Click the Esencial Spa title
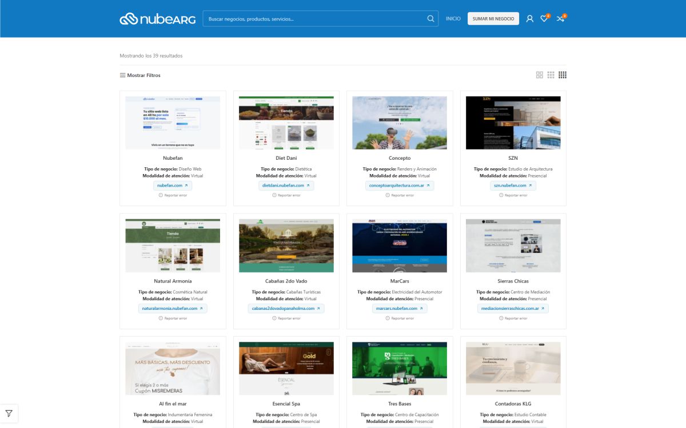Viewport: 686px width, 428px height. (x=286, y=403)
